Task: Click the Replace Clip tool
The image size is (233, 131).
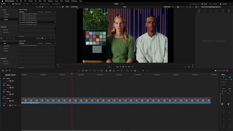Action: click(x=102, y=71)
